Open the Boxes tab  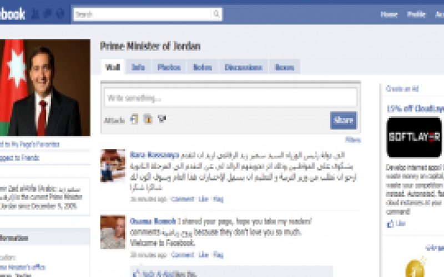285,67
